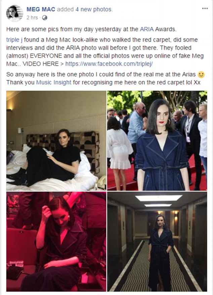Click the '4 new photos' link
Image resolution: width=213 pixels, height=295 pixels.
(93, 9)
